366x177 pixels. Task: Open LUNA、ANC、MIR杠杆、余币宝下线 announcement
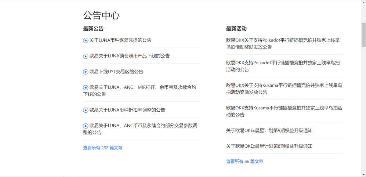click(x=139, y=91)
